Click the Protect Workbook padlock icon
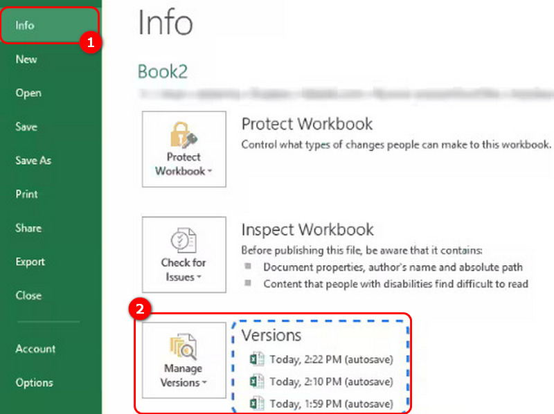 click(x=183, y=135)
